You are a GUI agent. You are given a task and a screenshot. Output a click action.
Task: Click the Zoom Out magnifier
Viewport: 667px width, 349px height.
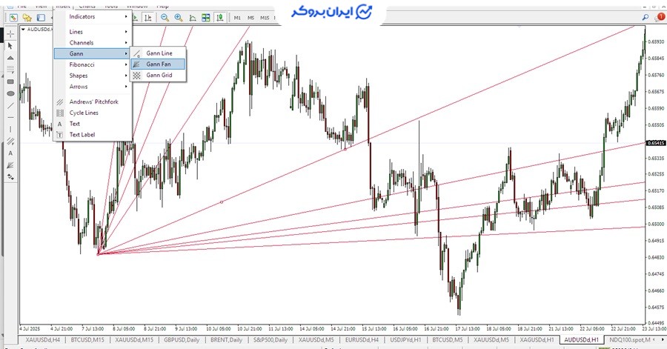(165, 18)
